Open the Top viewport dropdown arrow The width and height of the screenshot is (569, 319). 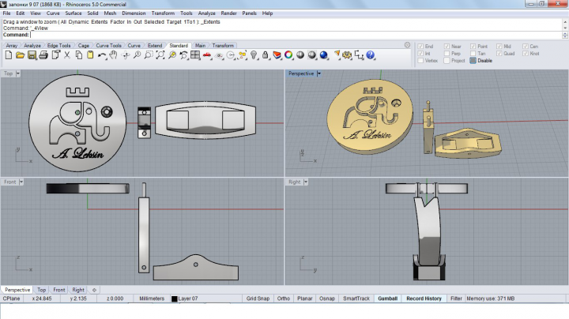pos(17,73)
